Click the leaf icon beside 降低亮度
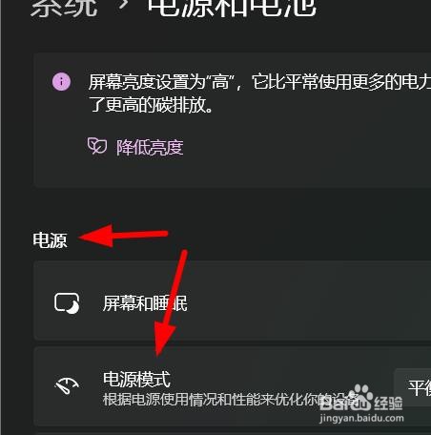This screenshot has height=435, width=431. 97,146
